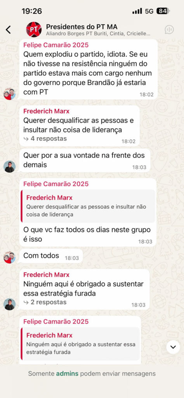Screen dimensions: 184x398
Task: Open quoted 'Ninguém aqui é obrigado' reply preview
Action: 81,344
